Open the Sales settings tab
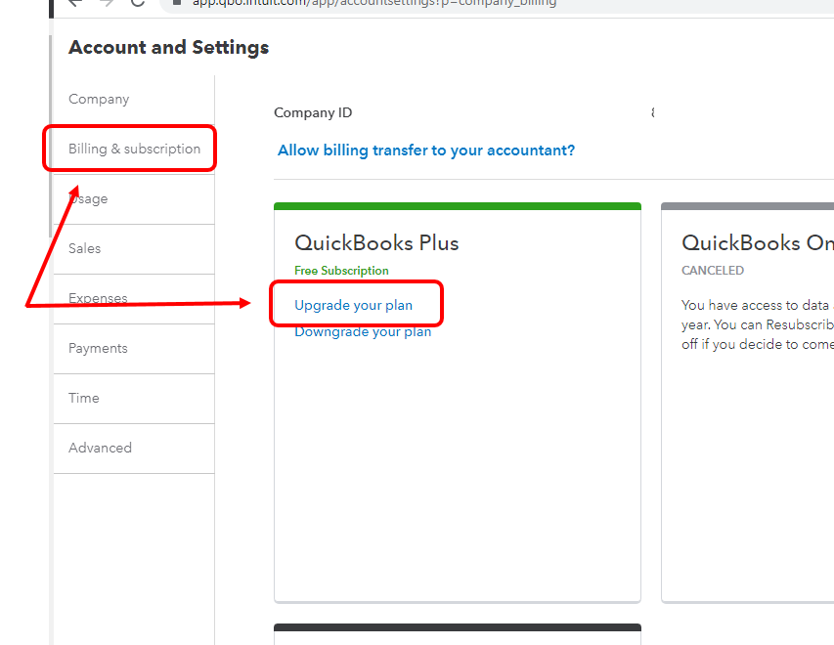Viewport: 834px width, 645px height. pyautogui.click(x=84, y=248)
